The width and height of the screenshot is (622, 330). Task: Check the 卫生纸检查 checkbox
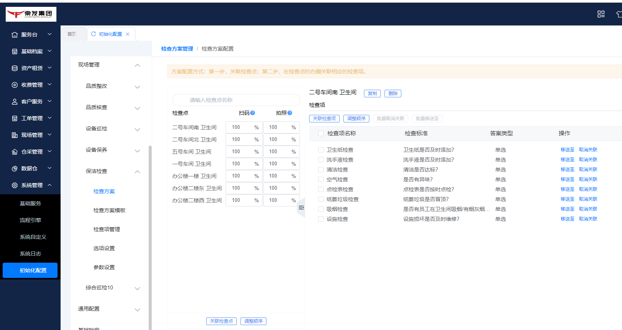click(321, 150)
